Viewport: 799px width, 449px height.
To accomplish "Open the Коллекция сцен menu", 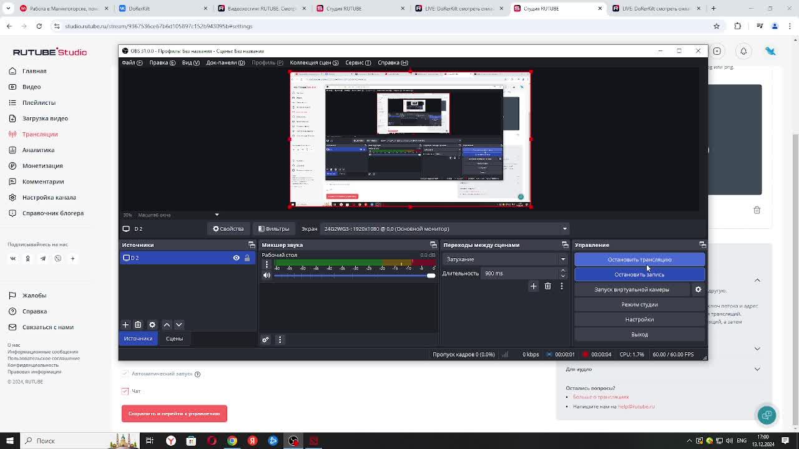I will [314, 62].
